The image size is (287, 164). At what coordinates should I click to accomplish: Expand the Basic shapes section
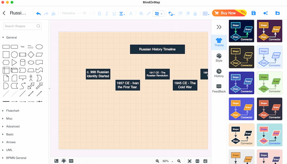click(8, 134)
